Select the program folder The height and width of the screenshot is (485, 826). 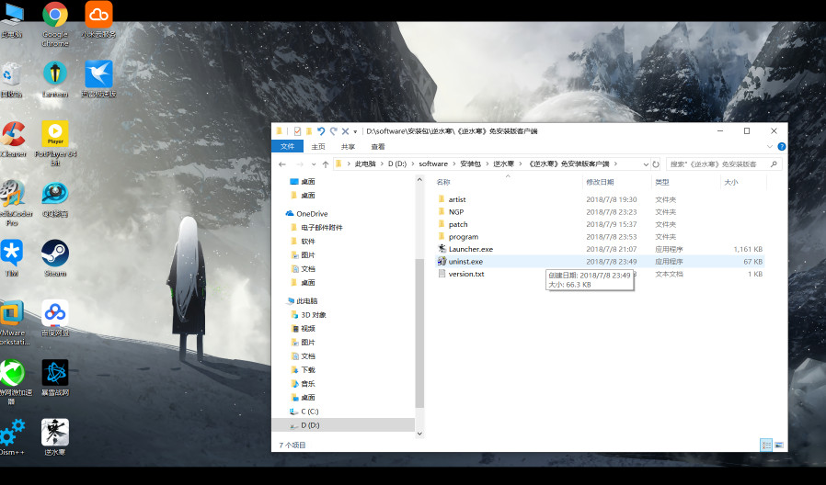pyautogui.click(x=463, y=237)
